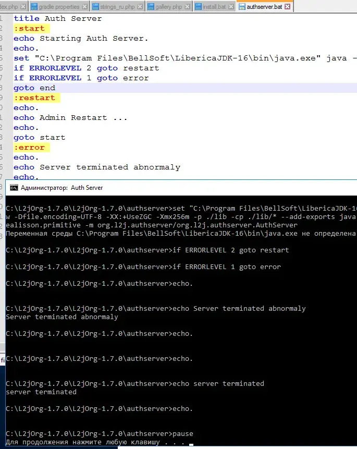Close the gradle.properties tab
This screenshot has width=357, height=449.
[85, 7]
